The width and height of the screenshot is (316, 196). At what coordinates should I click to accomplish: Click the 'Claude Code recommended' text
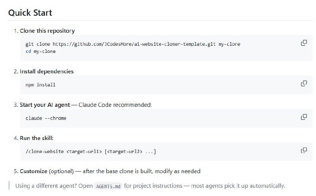point(115,105)
